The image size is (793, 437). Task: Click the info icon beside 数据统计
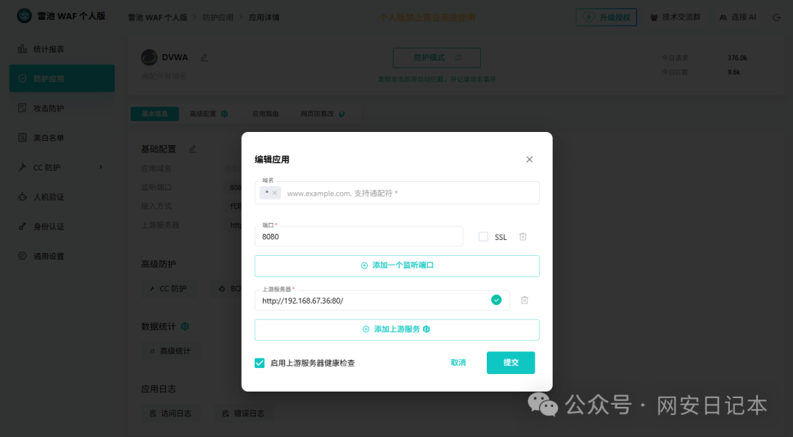pyautogui.click(x=184, y=326)
